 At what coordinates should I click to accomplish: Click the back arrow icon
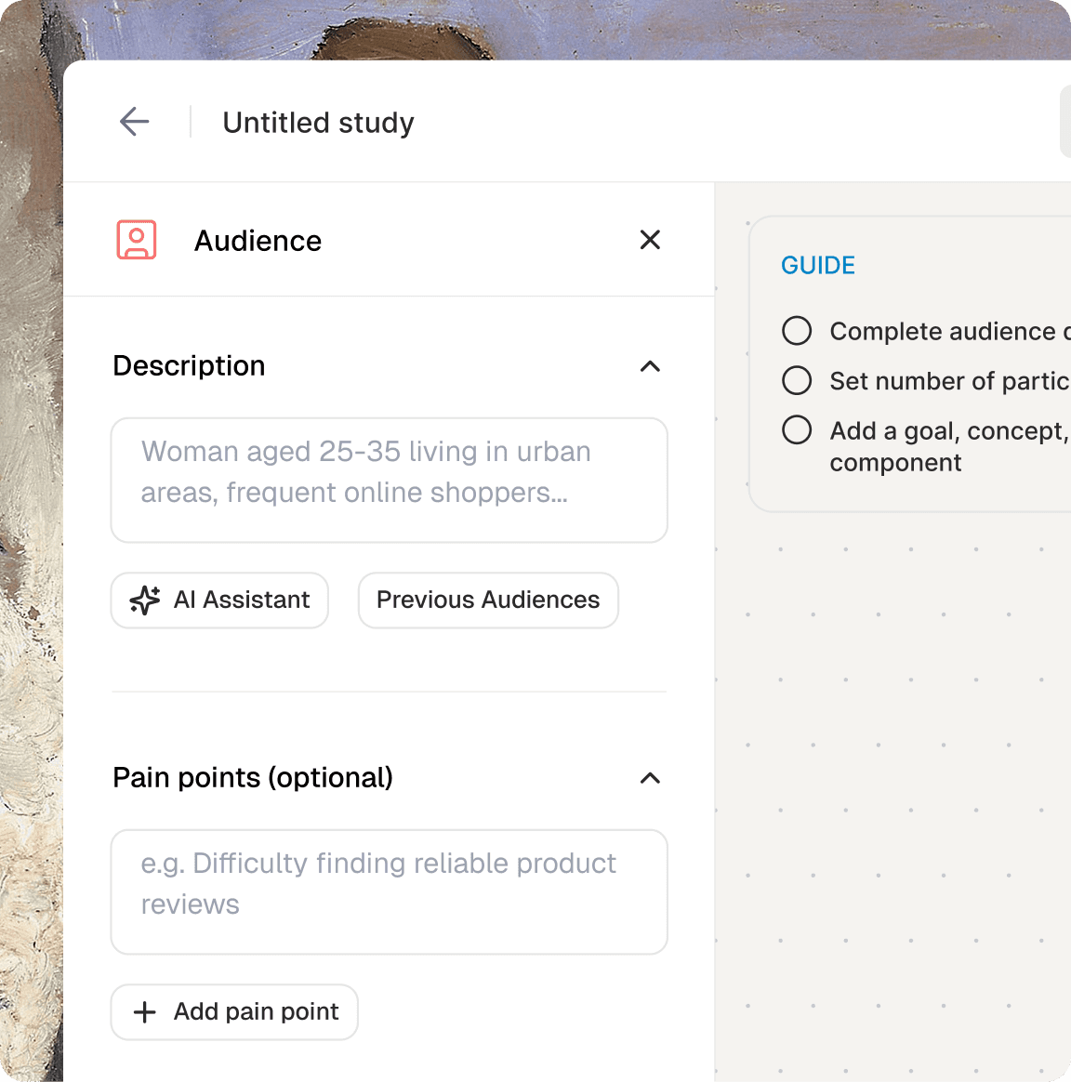(134, 122)
